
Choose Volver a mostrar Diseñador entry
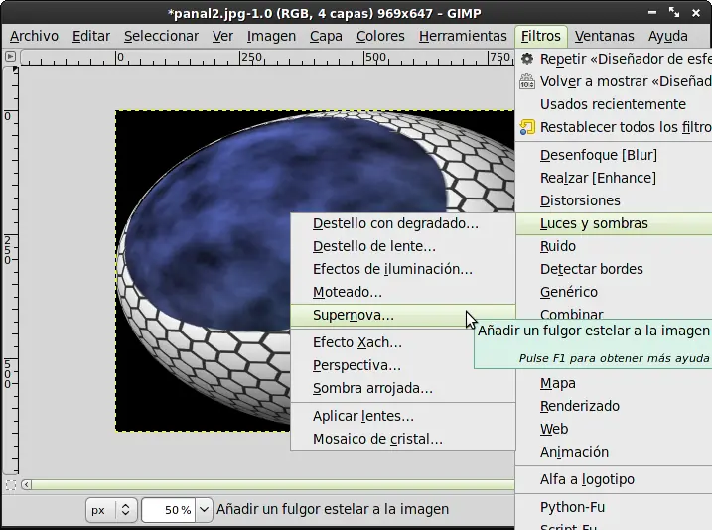click(614, 81)
